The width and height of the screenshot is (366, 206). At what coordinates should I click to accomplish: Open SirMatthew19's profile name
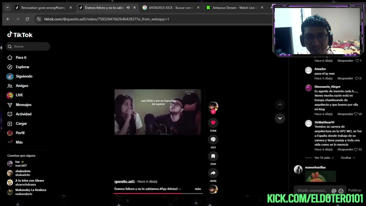(324, 122)
